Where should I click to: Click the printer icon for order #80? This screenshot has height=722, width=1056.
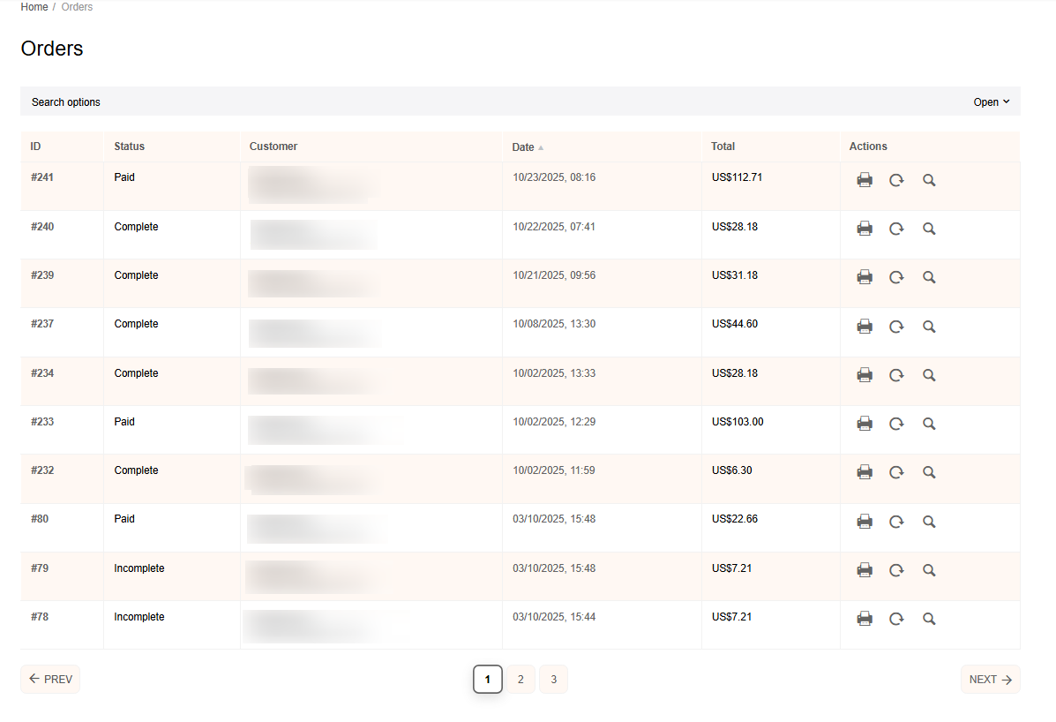pos(865,522)
